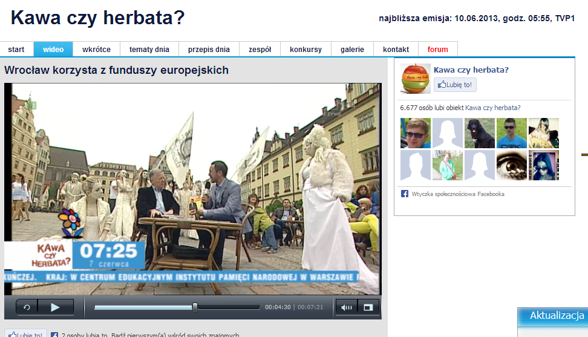The height and width of the screenshot is (337, 588).
Task: Switch to the wkrótce tab
Action: tap(96, 50)
